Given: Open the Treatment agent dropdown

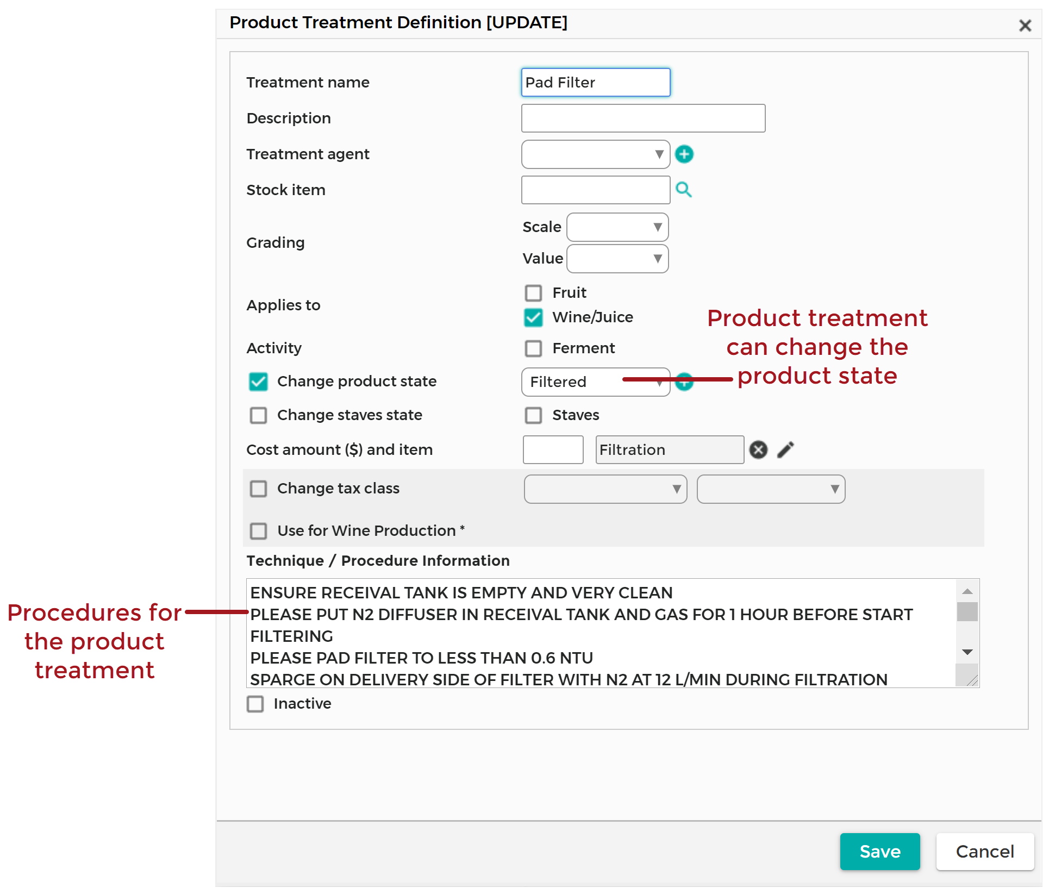Looking at the screenshot, I should (x=595, y=154).
